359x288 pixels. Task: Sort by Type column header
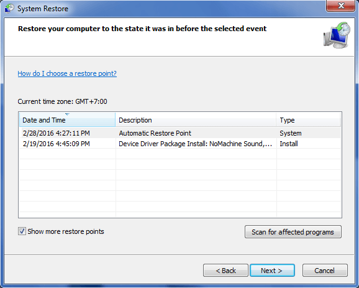pos(309,120)
